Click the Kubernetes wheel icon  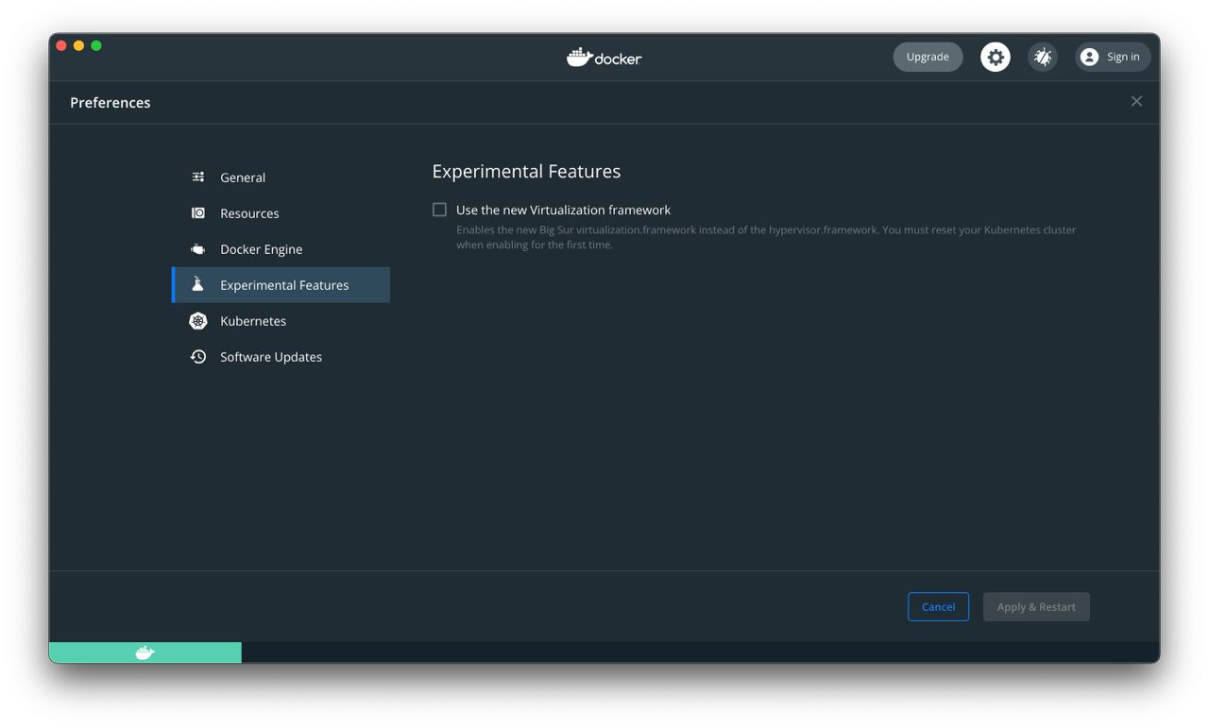[x=198, y=321]
